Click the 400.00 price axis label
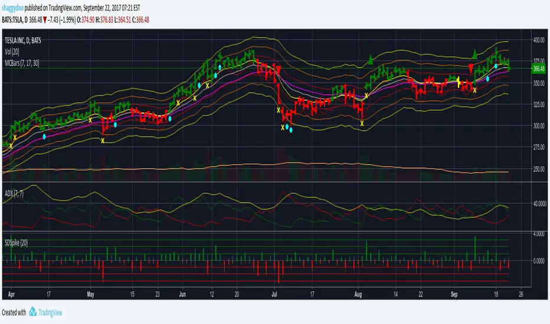This screenshot has height=324, width=550. (539, 40)
